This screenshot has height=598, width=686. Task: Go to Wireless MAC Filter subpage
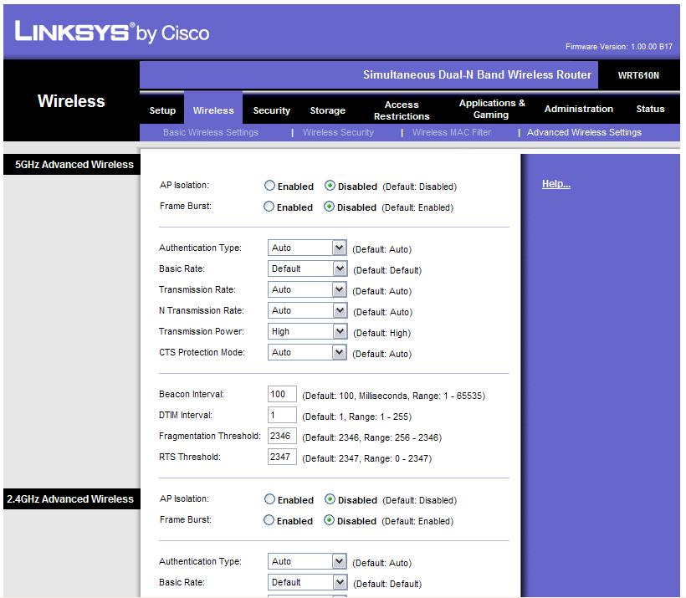click(x=452, y=132)
